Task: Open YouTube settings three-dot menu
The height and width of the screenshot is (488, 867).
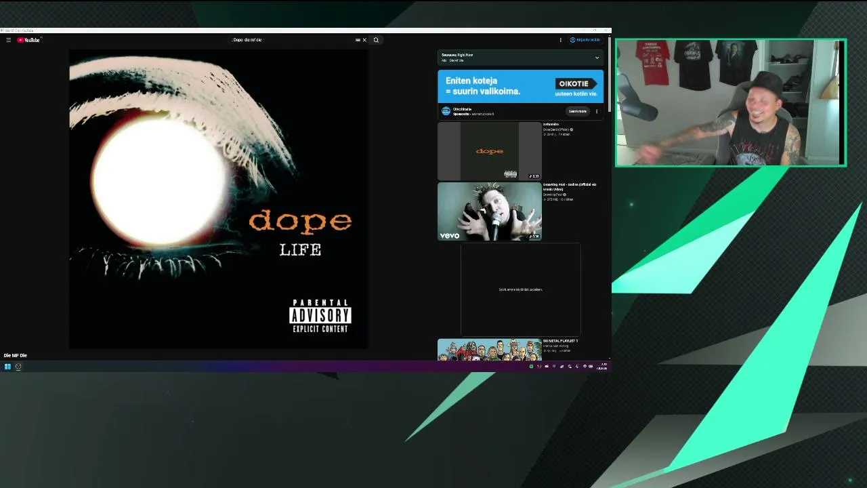Action: click(560, 40)
